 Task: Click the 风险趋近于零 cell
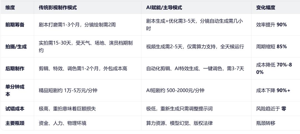[271, 109]
